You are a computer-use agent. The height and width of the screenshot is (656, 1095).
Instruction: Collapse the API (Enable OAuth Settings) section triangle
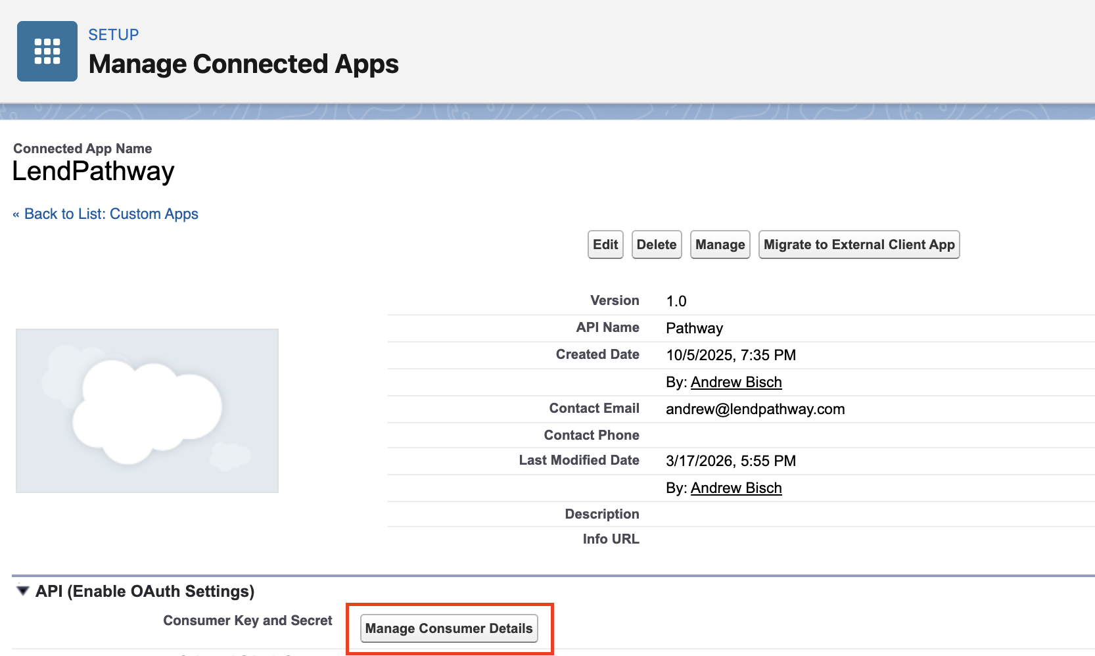pyautogui.click(x=23, y=591)
